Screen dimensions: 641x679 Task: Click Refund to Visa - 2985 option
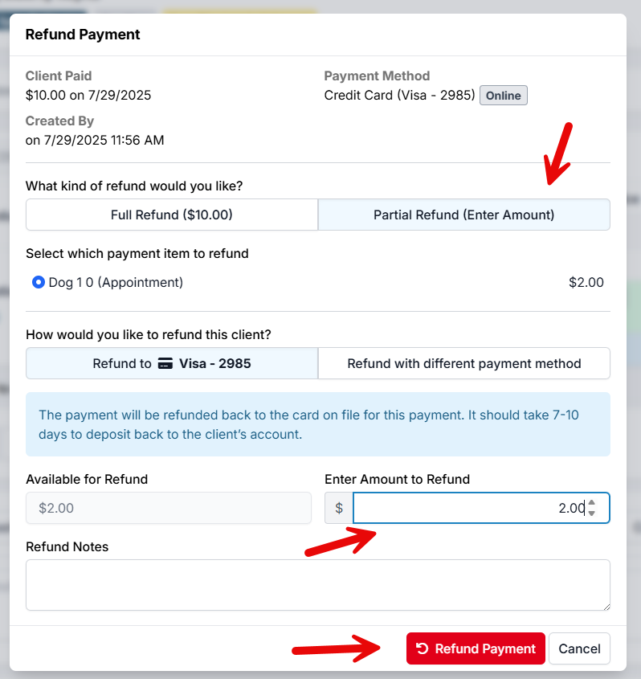(171, 363)
